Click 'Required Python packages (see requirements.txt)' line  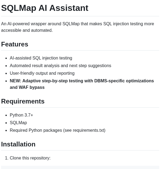click(x=58, y=130)
